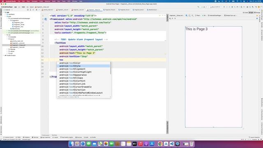The image size is (263, 148).
Task: Open the Nexus device selector dropdown
Action: click(x=216, y=7)
